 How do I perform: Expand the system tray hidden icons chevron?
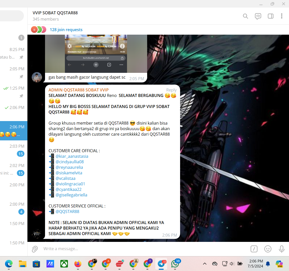pyautogui.click(x=204, y=264)
